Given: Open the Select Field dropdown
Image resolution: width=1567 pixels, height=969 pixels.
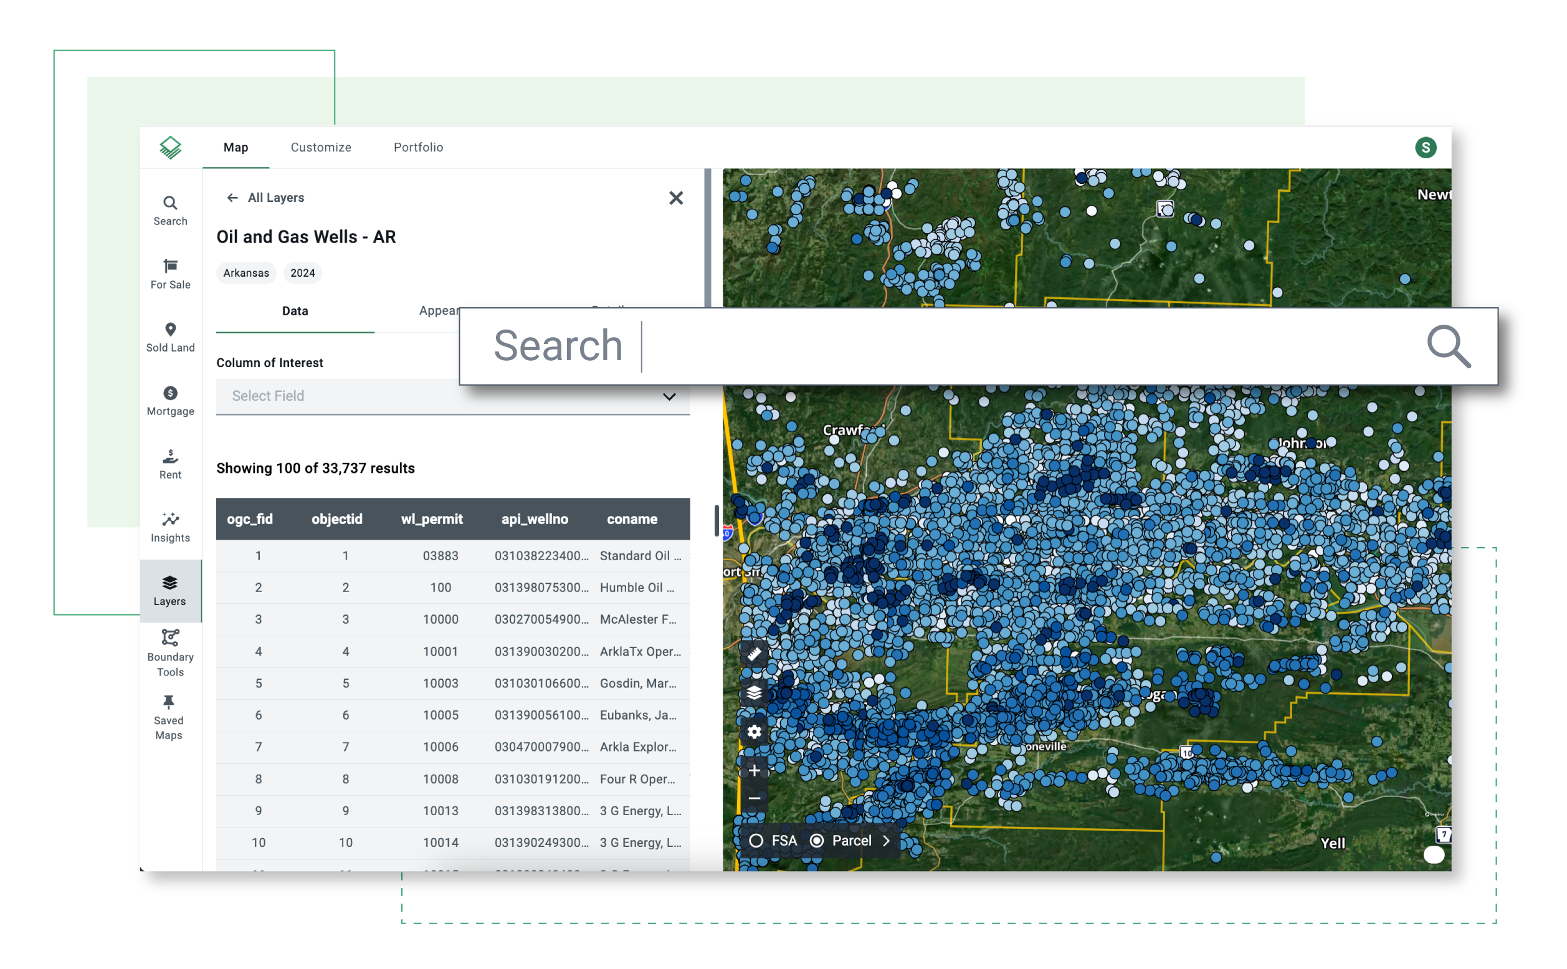Looking at the screenshot, I should pos(453,396).
